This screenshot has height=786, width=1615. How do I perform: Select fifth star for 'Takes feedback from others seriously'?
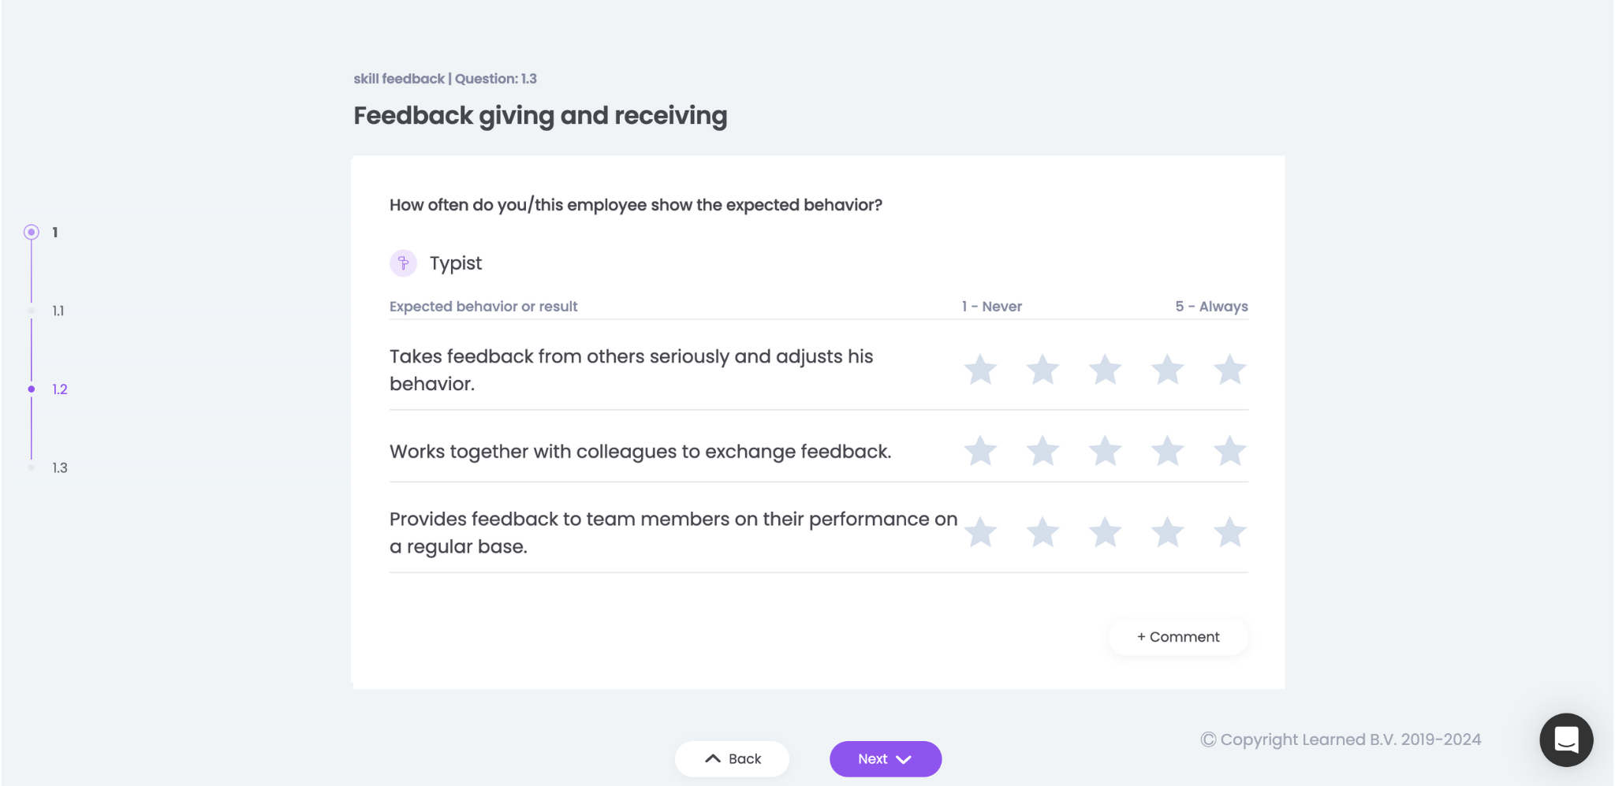[1229, 370]
